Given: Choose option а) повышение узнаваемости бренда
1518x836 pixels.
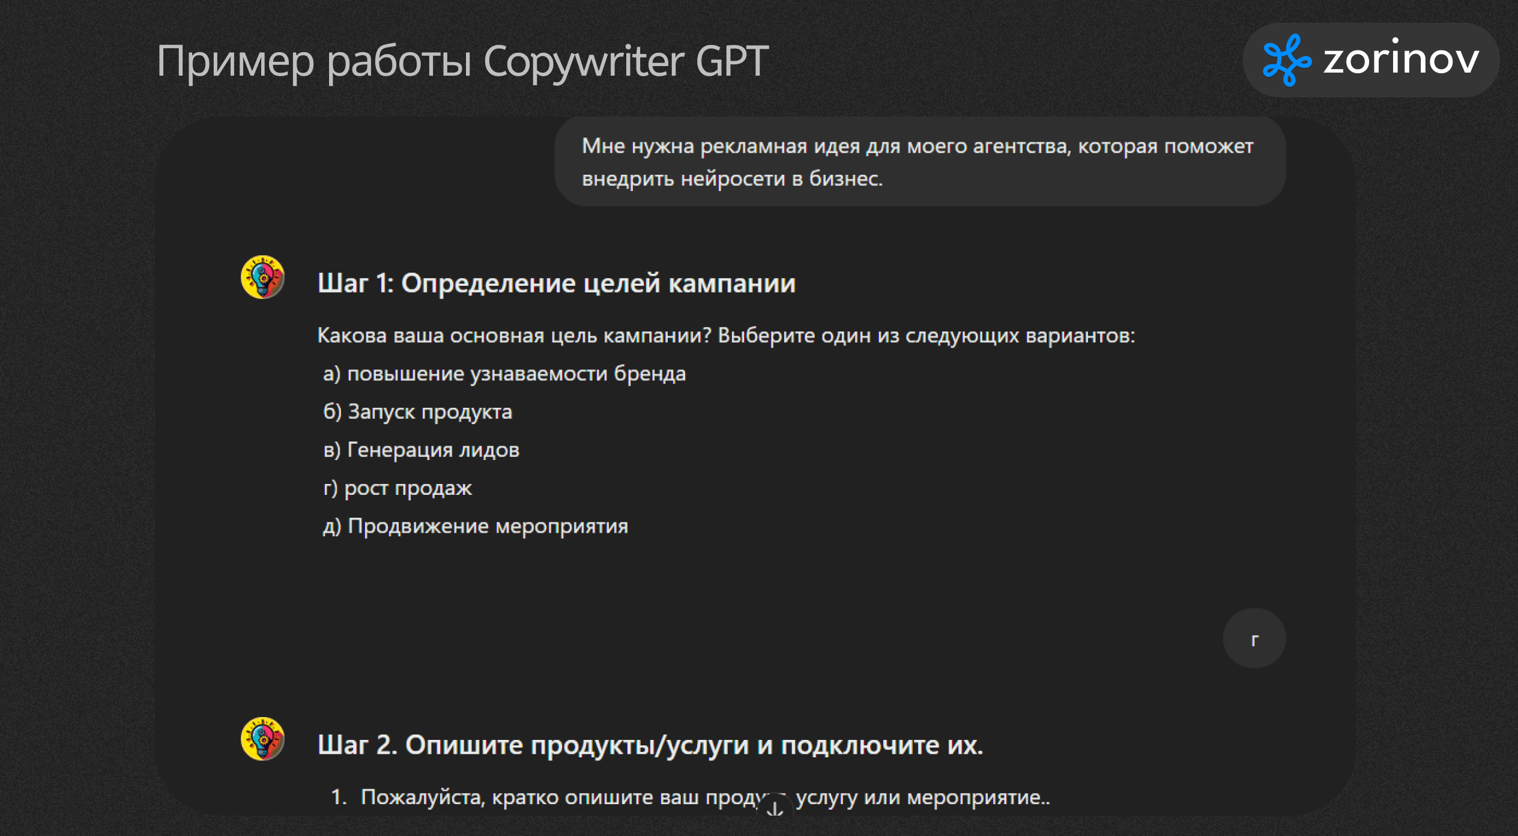Looking at the screenshot, I should (504, 374).
